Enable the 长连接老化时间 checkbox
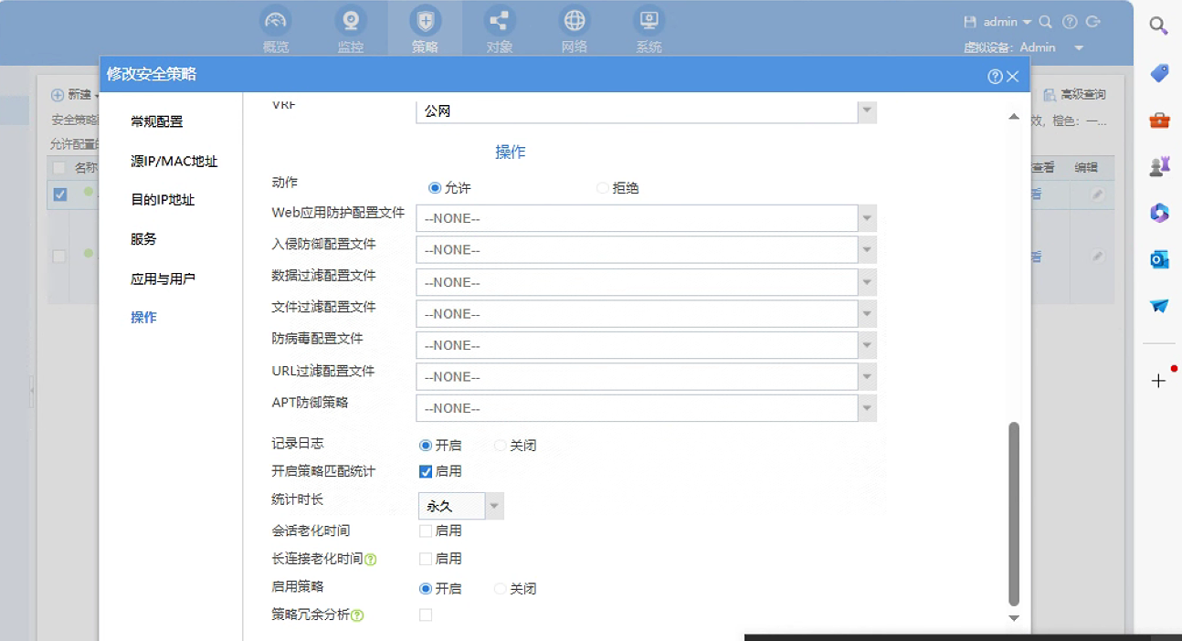 click(425, 558)
